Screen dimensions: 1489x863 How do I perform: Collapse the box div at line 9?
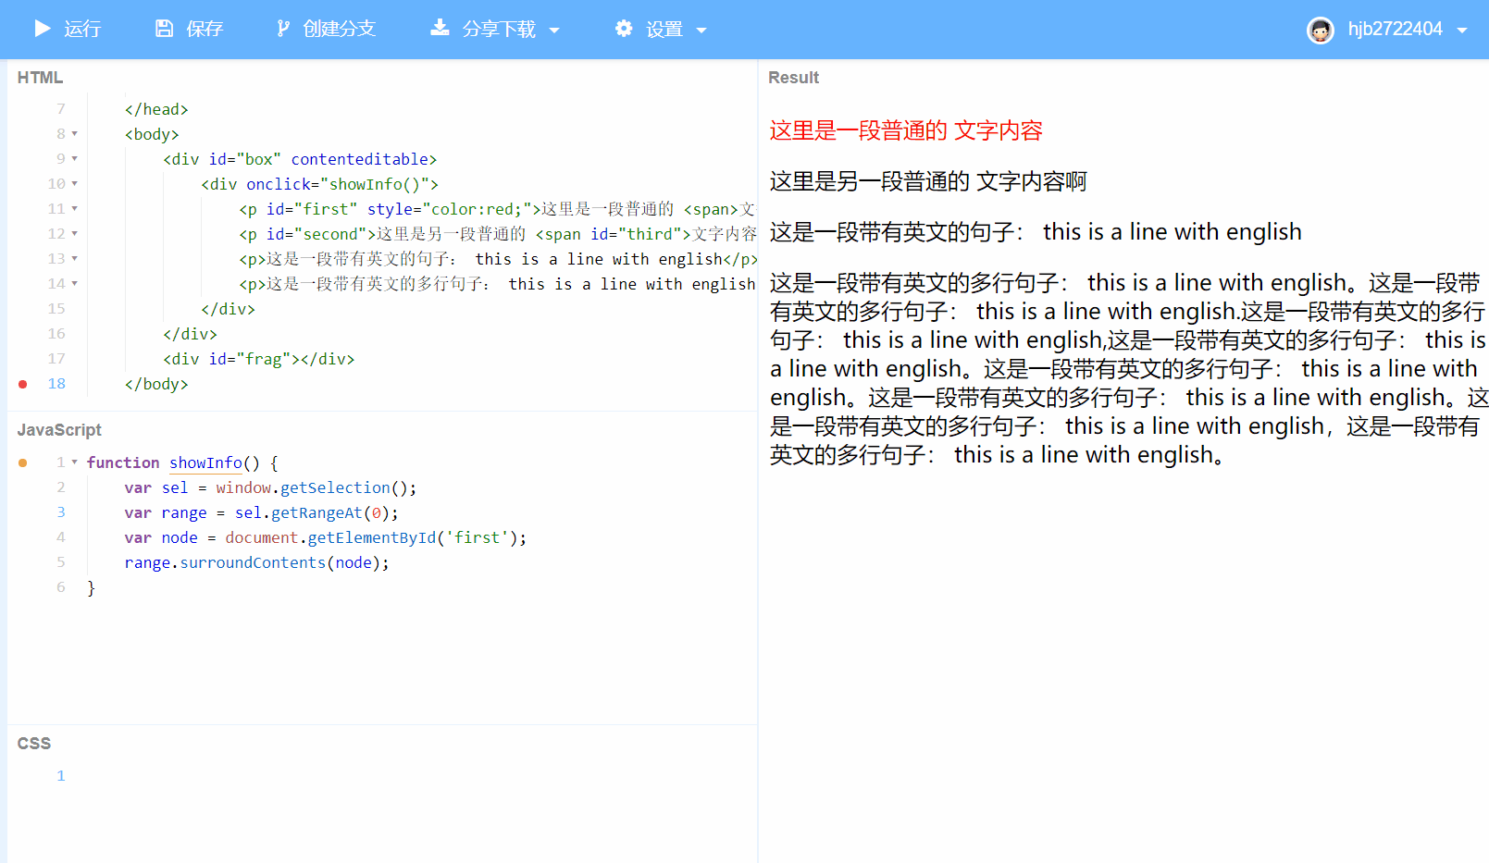pyautogui.click(x=75, y=159)
